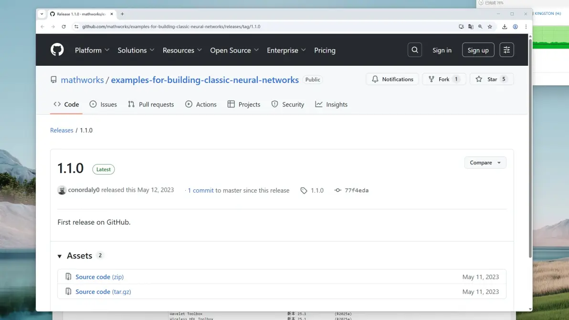Viewport: 569px width, 320px height.
Task: Expand the Open Source menu
Action: [x=234, y=51]
